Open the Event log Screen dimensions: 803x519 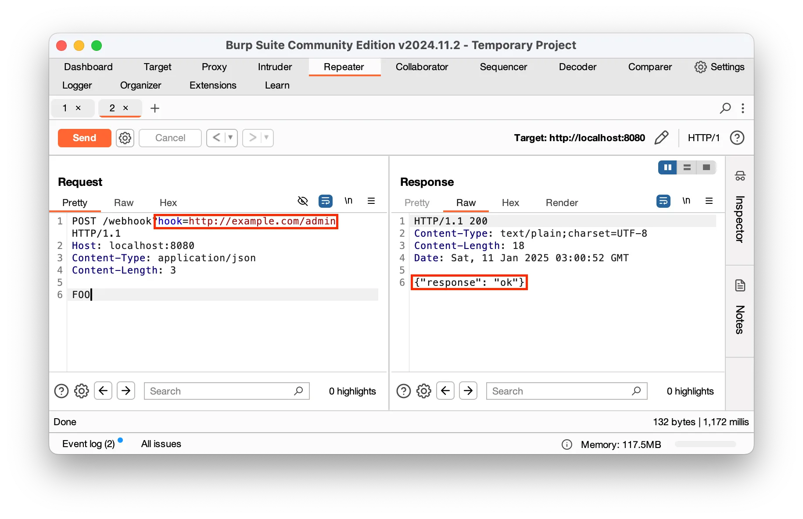click(x=89, y=444)
